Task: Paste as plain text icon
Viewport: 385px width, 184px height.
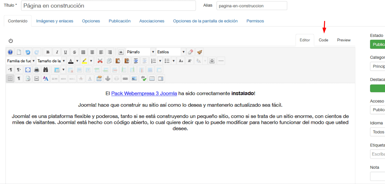Action: pos(127,61)
